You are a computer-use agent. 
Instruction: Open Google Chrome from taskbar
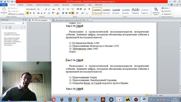(x=78, y=99)
